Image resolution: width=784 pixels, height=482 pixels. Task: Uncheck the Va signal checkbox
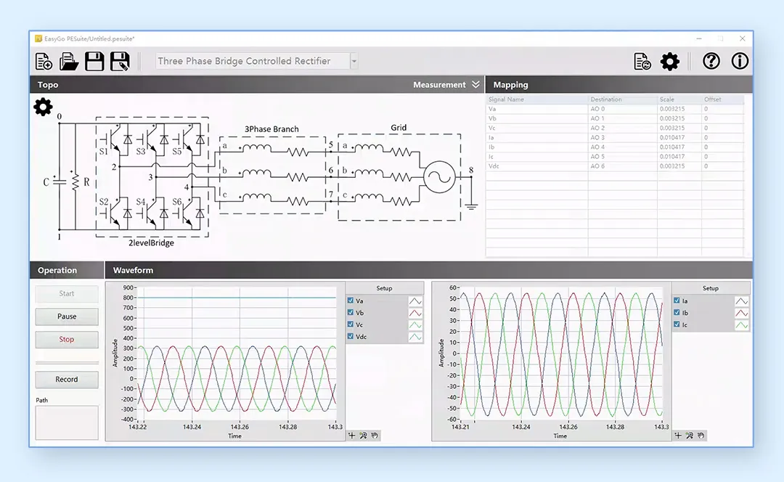tap(351, 301)
